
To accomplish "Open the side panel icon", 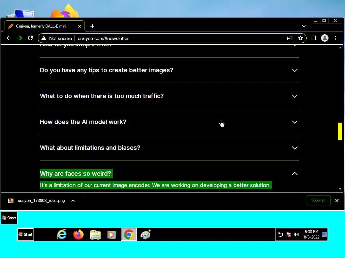I will click(x=314, y=38).
